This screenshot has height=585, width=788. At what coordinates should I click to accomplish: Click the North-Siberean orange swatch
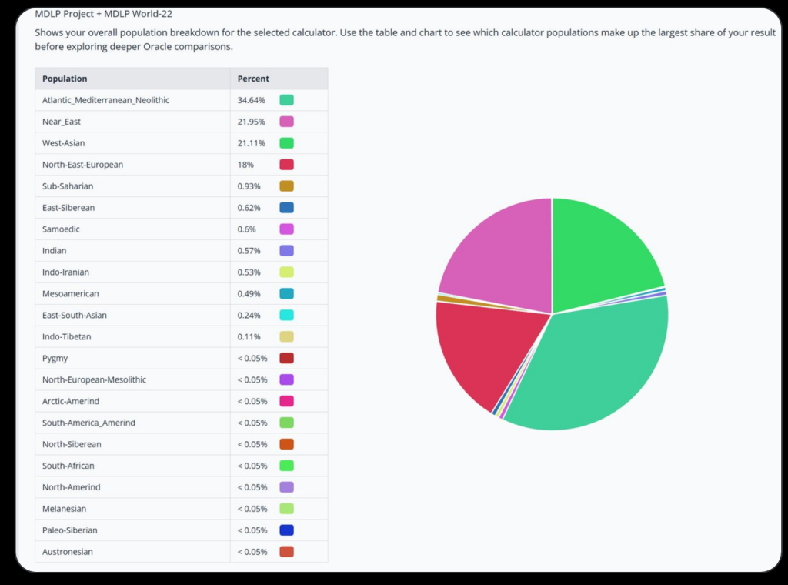[x=286, y=444]
